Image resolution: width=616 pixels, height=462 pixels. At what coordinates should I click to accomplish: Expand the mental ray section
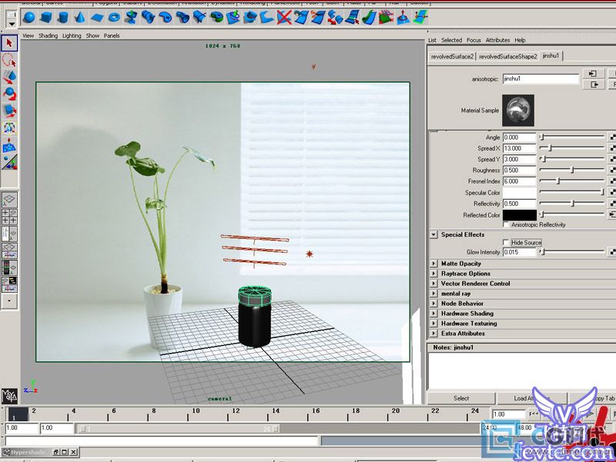(434, 294)
